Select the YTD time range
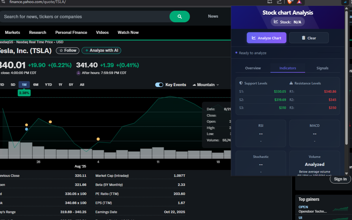The image size is (352, 220). 48,85
